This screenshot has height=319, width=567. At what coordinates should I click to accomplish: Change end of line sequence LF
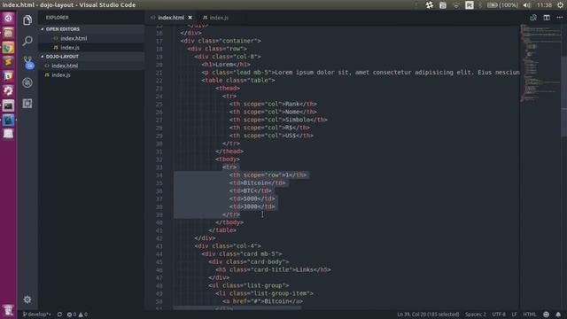(x=514, y=315)
